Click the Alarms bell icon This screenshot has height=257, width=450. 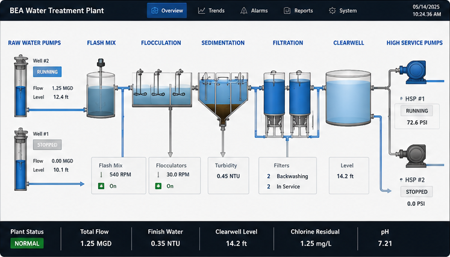tap(243, 11)
